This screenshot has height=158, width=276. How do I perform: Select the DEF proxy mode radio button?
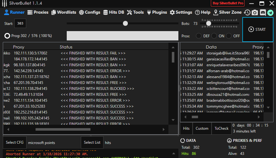(x=199, y=36)
